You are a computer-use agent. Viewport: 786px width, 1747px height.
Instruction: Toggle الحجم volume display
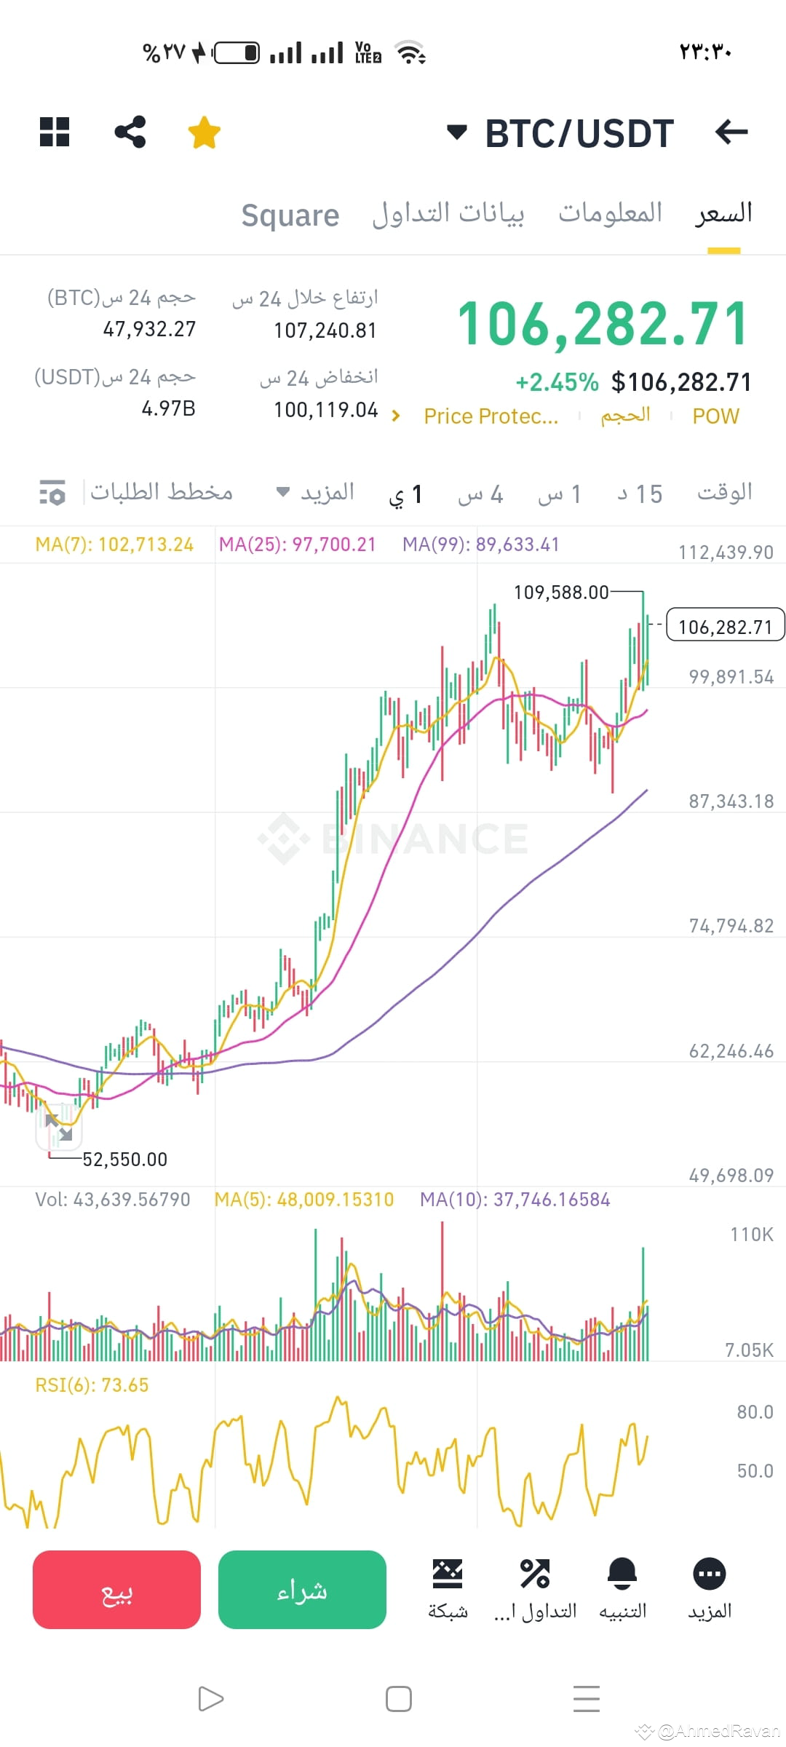tap(626, 416)
